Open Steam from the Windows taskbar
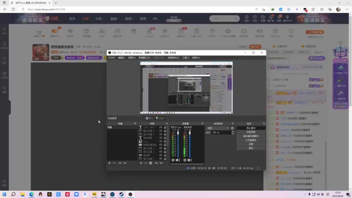The image size is (352, 198). 121,194
